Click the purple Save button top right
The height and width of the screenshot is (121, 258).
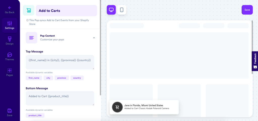(x=247, y=10)
